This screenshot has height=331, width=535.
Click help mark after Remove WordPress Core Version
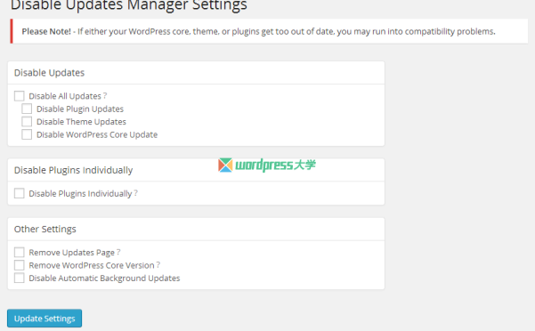tap(158, 265)
